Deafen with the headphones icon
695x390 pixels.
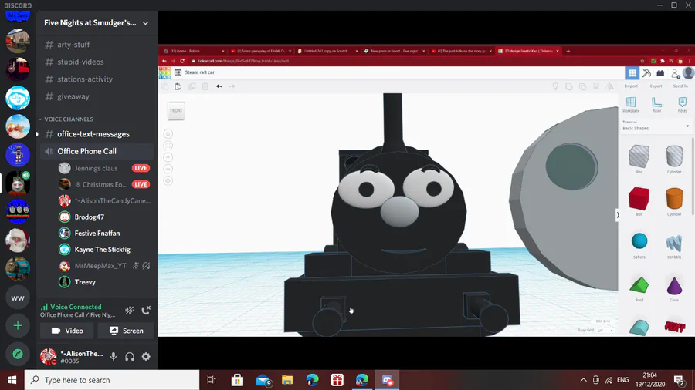(x=130, y=356)
